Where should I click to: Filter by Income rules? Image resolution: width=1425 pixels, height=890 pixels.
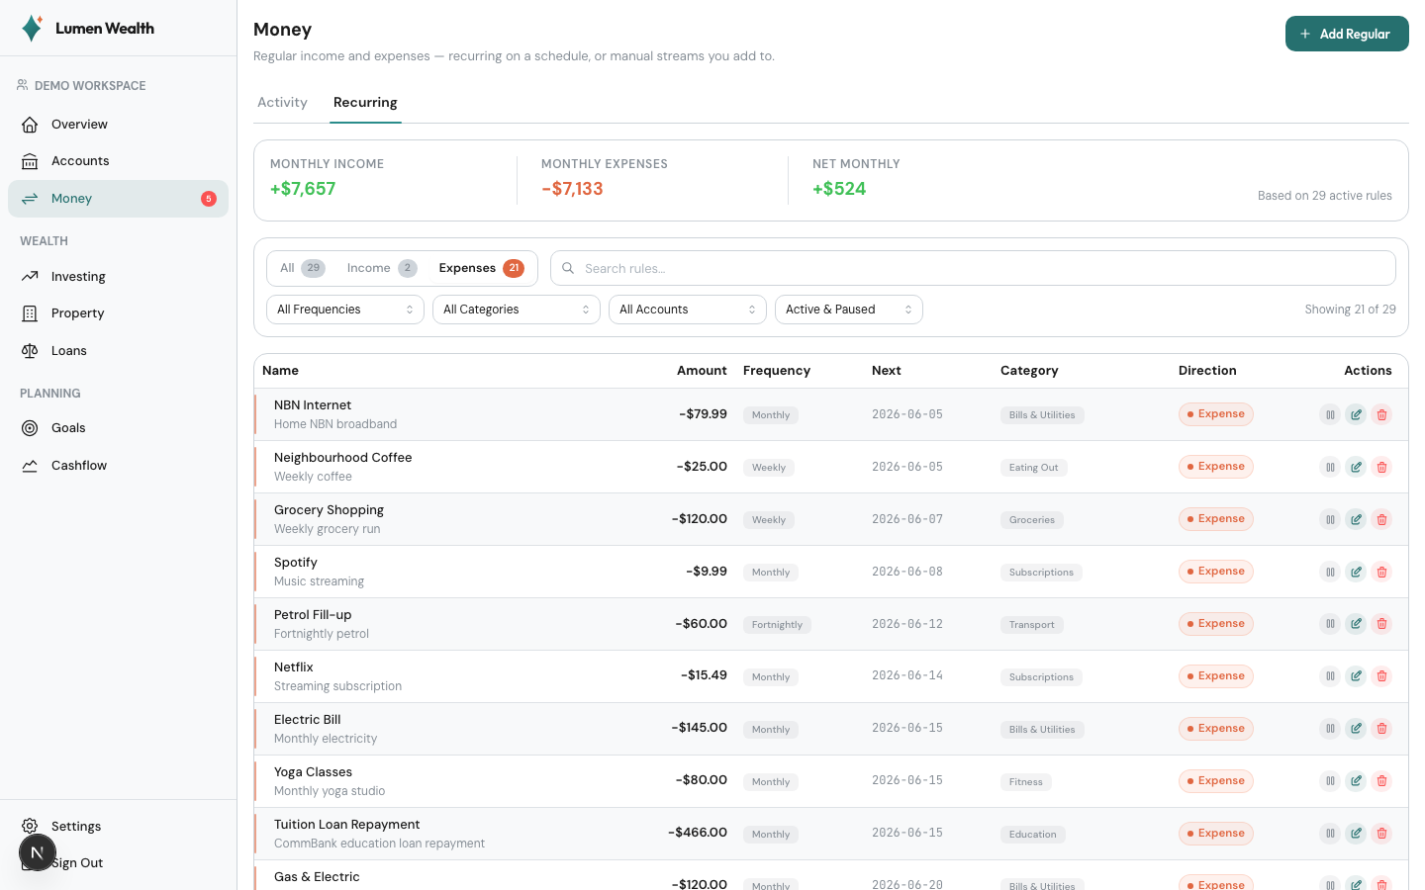click(382, 268)
